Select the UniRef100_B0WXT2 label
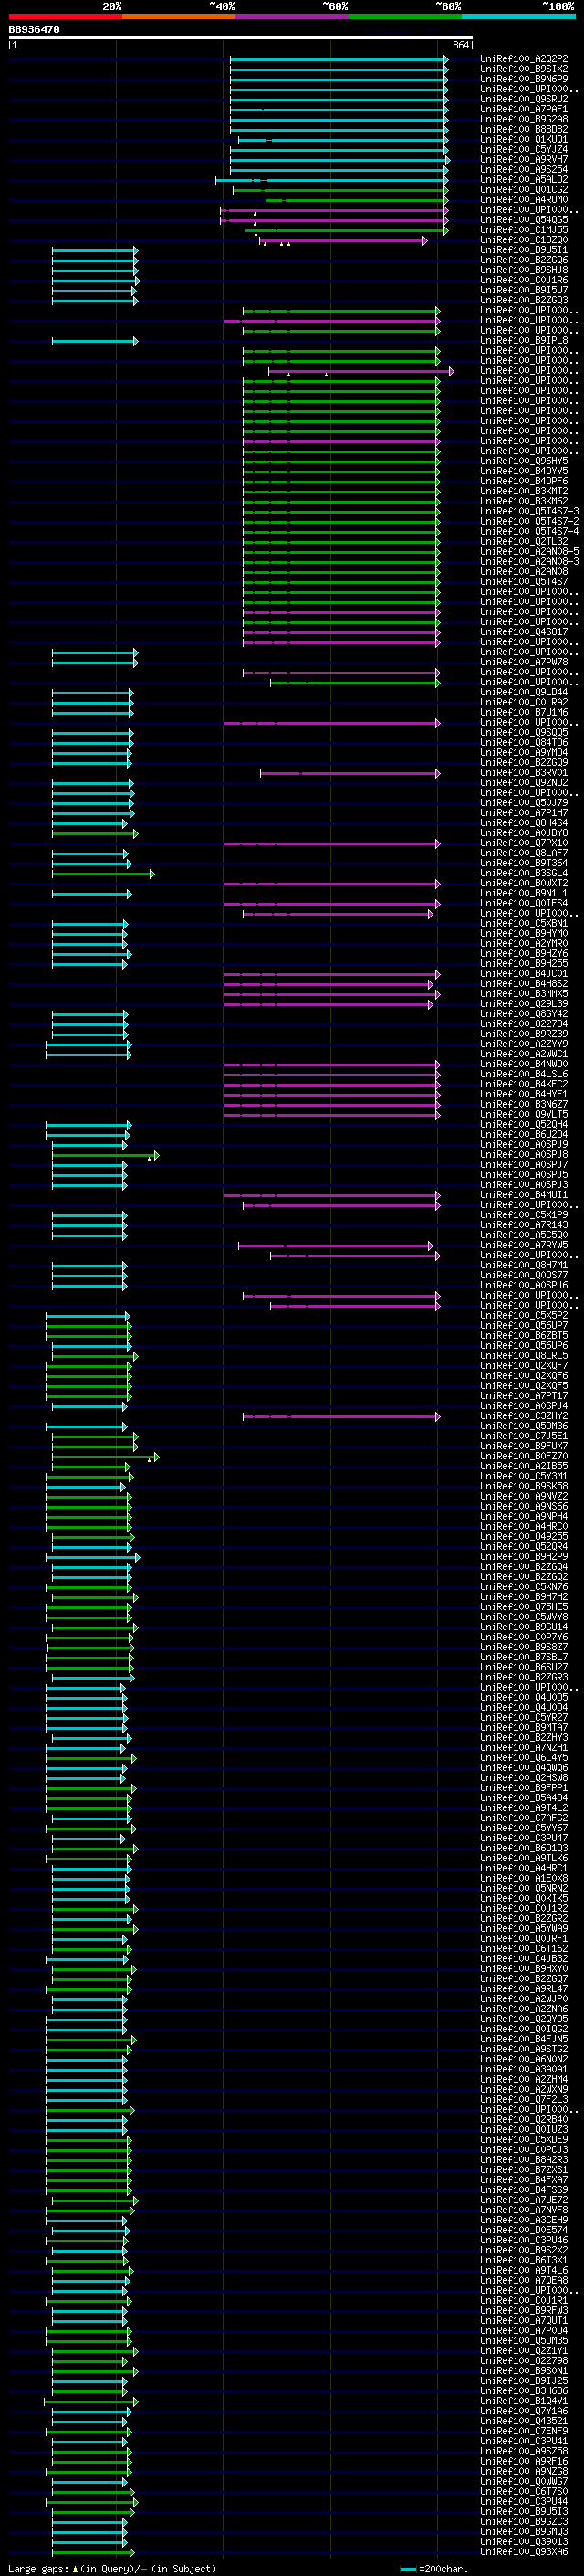584x2576 pixels. [x=524, y=883]
